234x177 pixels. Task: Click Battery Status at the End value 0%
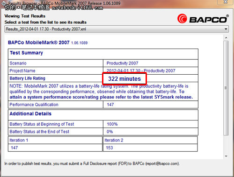(x=110, y=132)
